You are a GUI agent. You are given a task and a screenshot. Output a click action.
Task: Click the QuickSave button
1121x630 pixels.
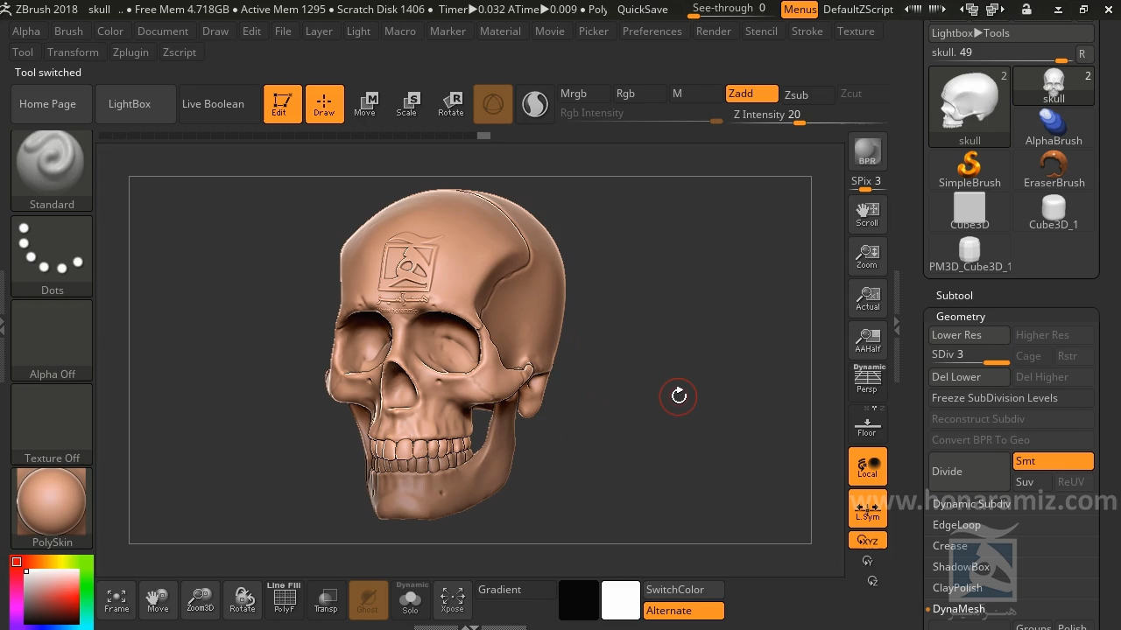point(643,10)
